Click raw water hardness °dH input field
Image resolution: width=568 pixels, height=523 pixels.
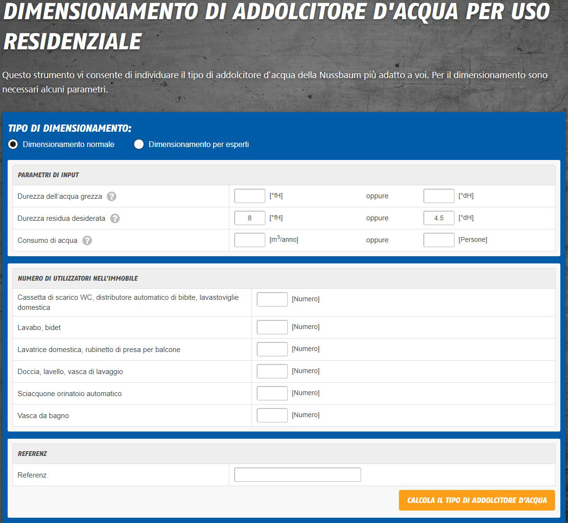coord(439,196)
